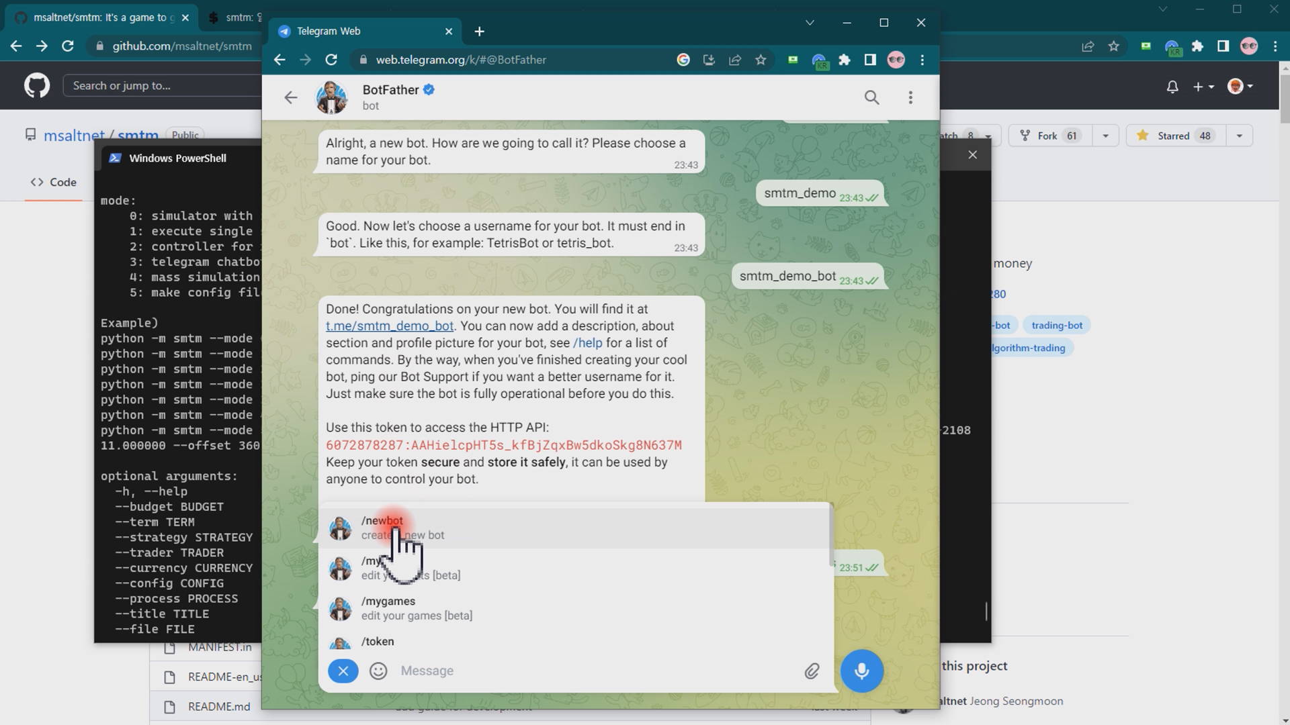Bookmark the Telegram Web page with star
The image size is (1290, 725).
click(x=761, y=60)
